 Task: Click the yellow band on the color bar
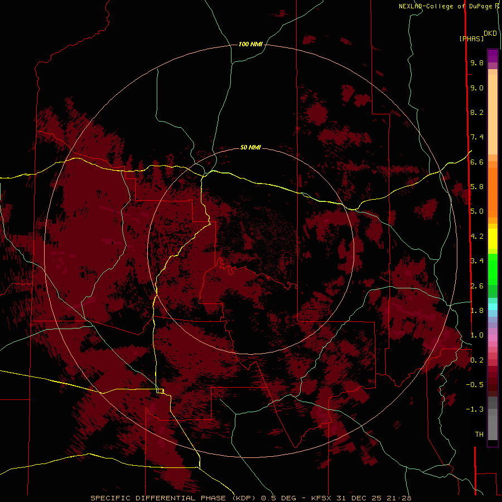493,239
